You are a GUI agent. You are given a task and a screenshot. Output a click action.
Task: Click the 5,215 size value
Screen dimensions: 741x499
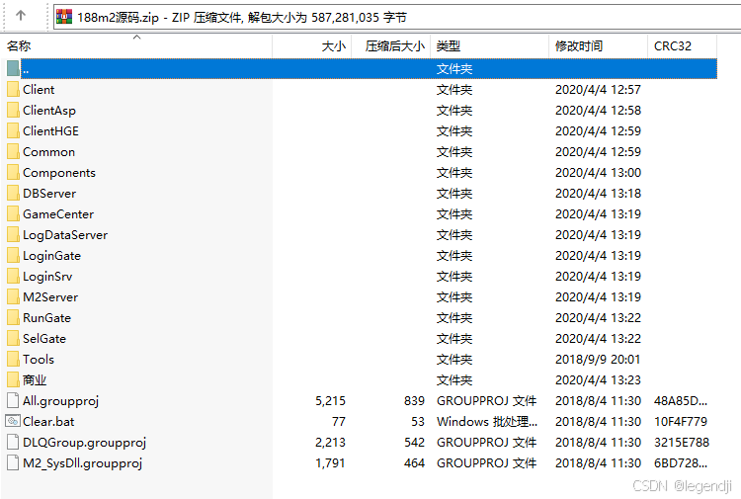[330, 401]
